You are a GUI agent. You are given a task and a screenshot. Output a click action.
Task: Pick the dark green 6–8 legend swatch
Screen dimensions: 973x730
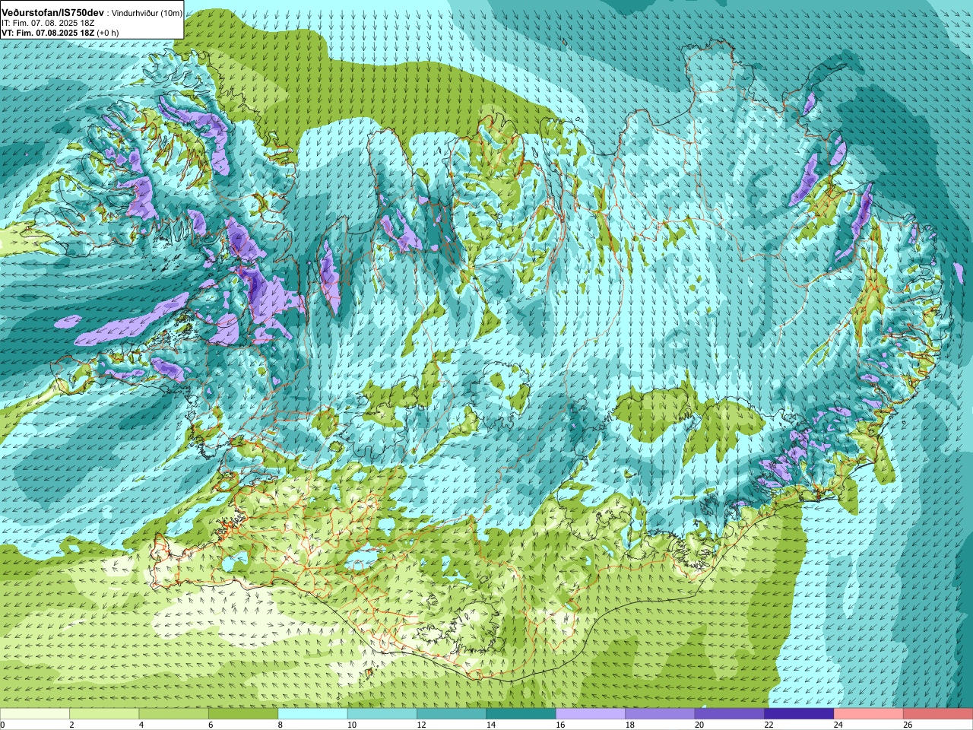243,714
